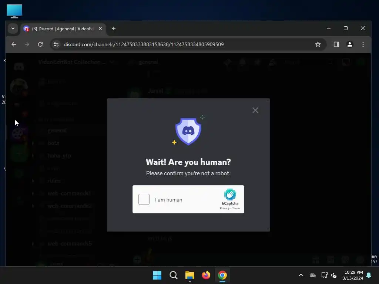Viewport: 379px width, 284px height.
Task: Open the clock showing 10:29 PM
Action: [x=353, y=275]
